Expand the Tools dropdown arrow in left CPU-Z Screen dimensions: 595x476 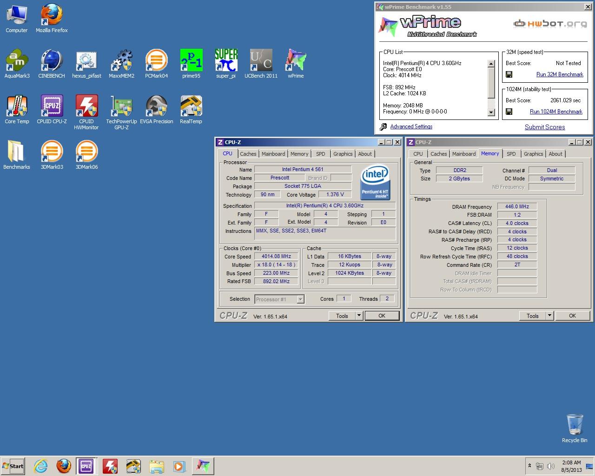point(359,316)
